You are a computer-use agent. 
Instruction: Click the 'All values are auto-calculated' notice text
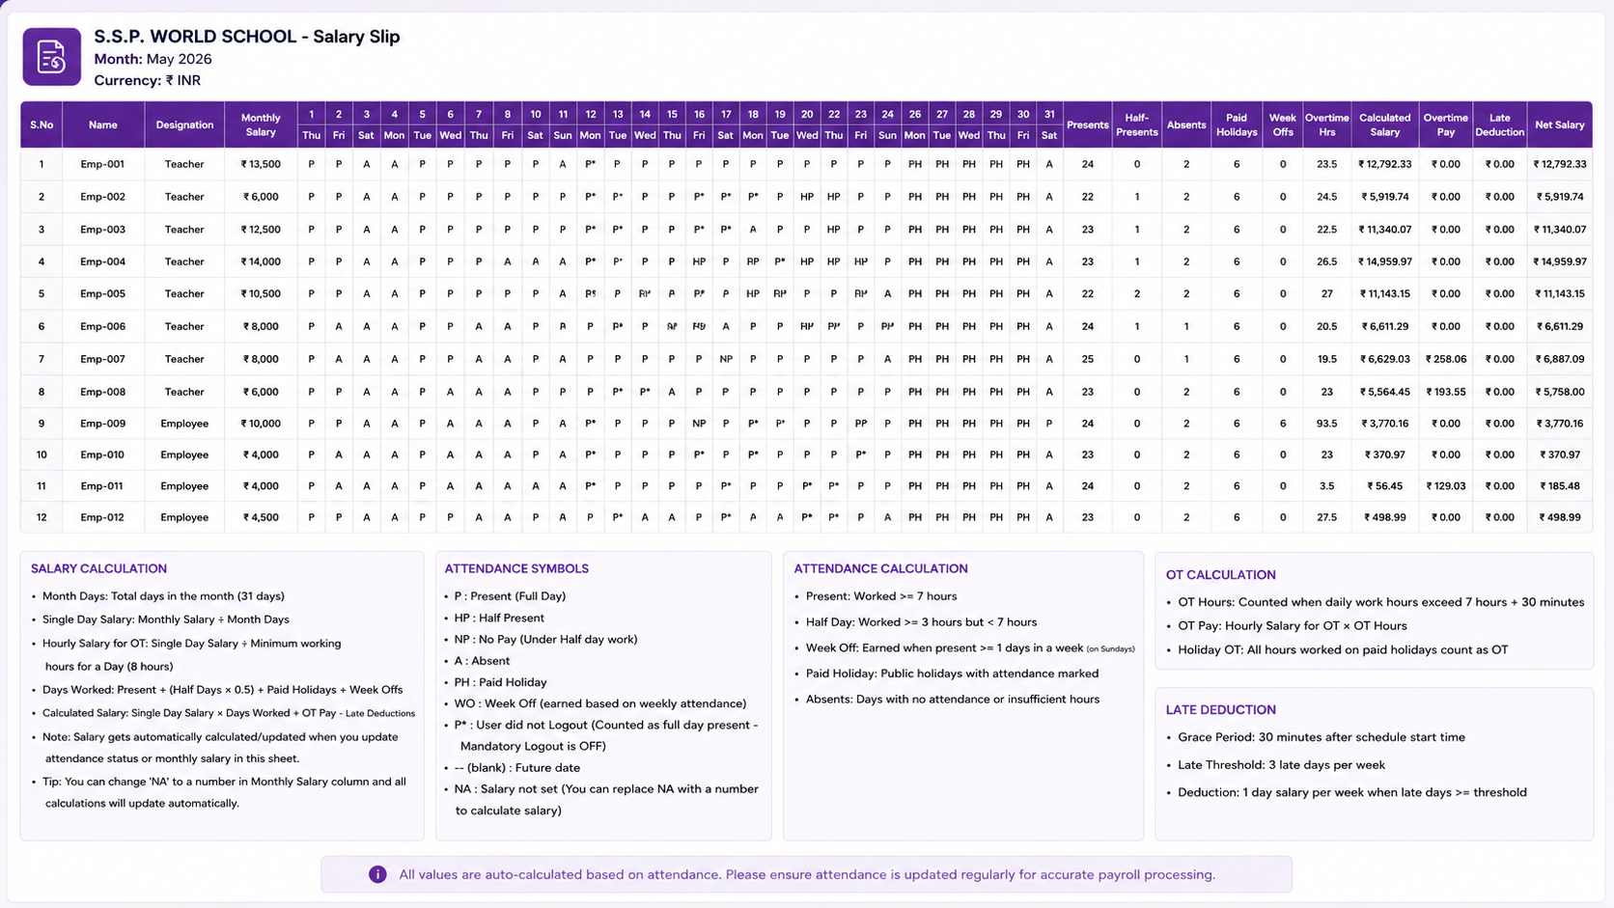(x=807, y=874)
